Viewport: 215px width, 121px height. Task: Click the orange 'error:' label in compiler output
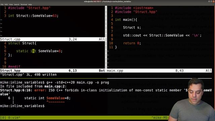40,90
